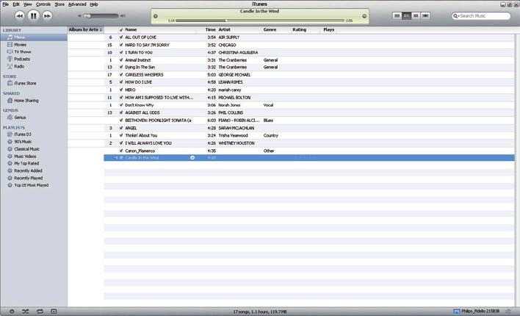Viewport: 520px width, 316px height.
Task: Sort by the Genre column header
Action: pyautogui.click(x=270, y=29)
